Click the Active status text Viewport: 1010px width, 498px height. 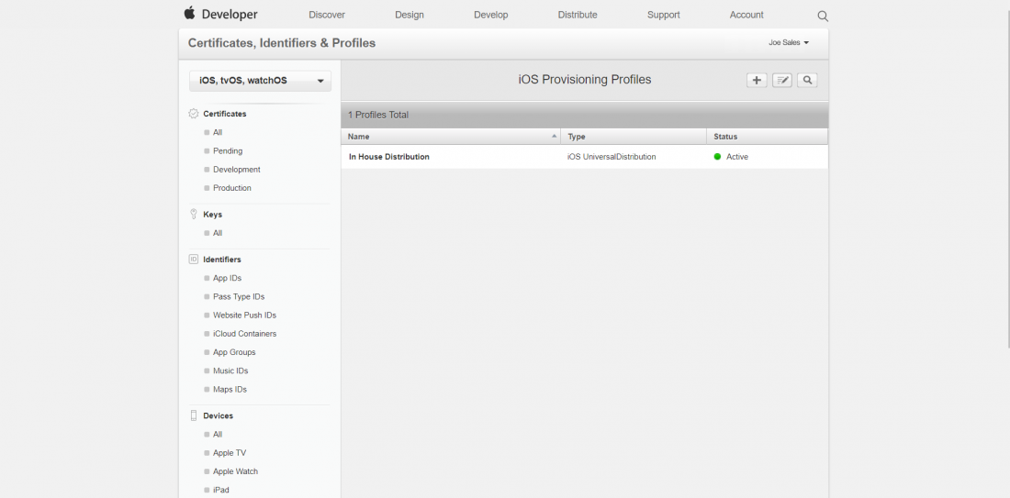737,157
